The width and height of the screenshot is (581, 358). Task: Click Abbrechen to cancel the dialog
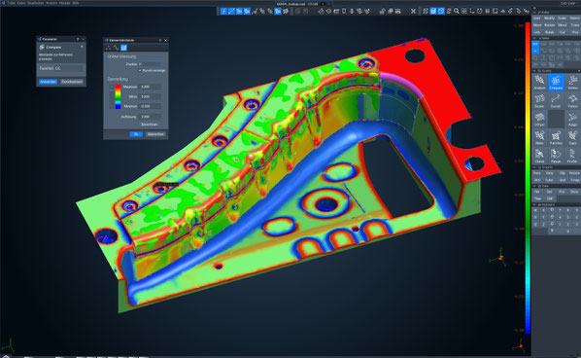pyautogui.click(x=155, y=134)
